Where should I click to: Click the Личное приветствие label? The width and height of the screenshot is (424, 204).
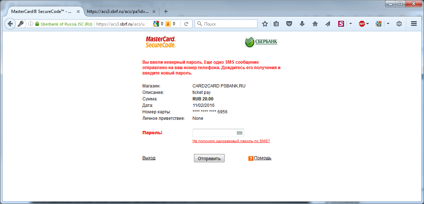point(163,118)
